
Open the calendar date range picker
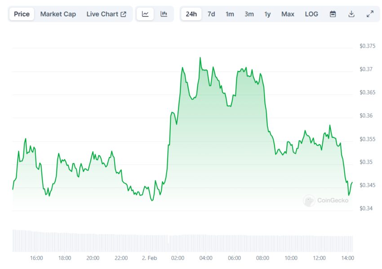pos(333,14)
